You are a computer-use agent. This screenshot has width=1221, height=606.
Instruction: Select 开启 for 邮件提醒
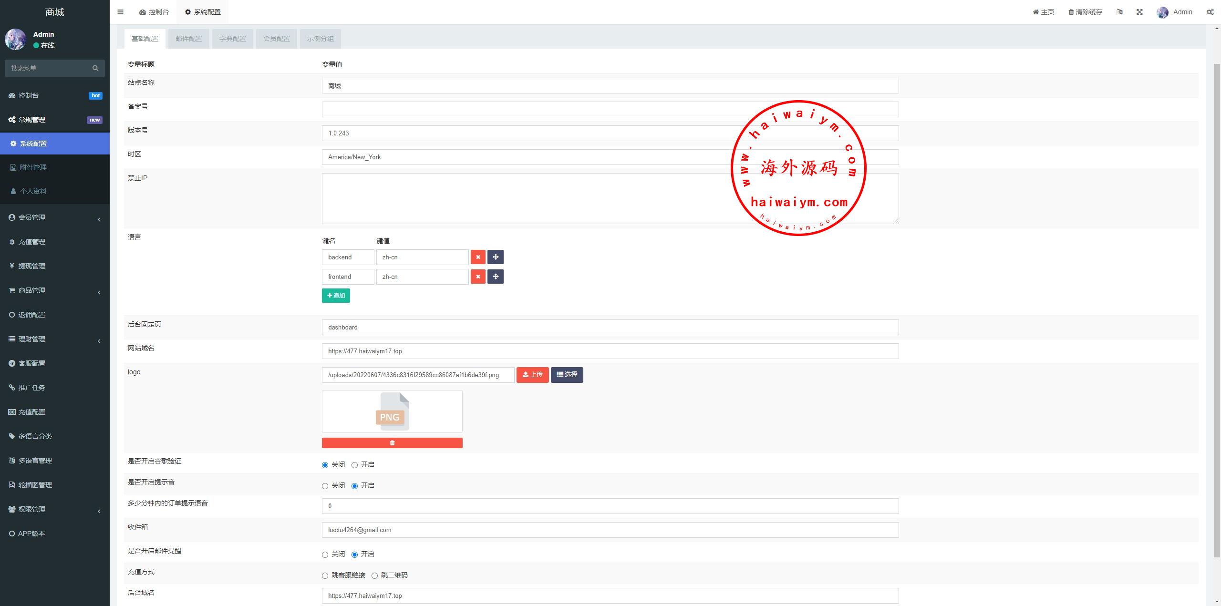(354, 555)
